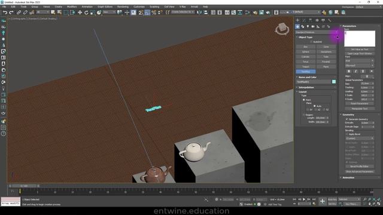Select the Point layout radio button

[304, 100]
